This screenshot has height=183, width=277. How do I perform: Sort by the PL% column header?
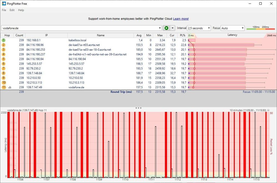[183, 35]
